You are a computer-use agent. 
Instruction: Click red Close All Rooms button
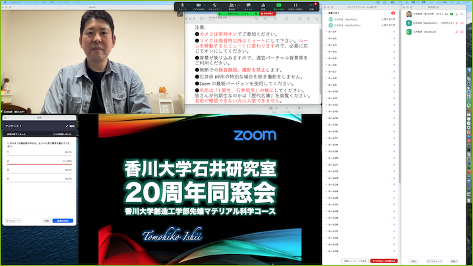click(x=384, y=261)
